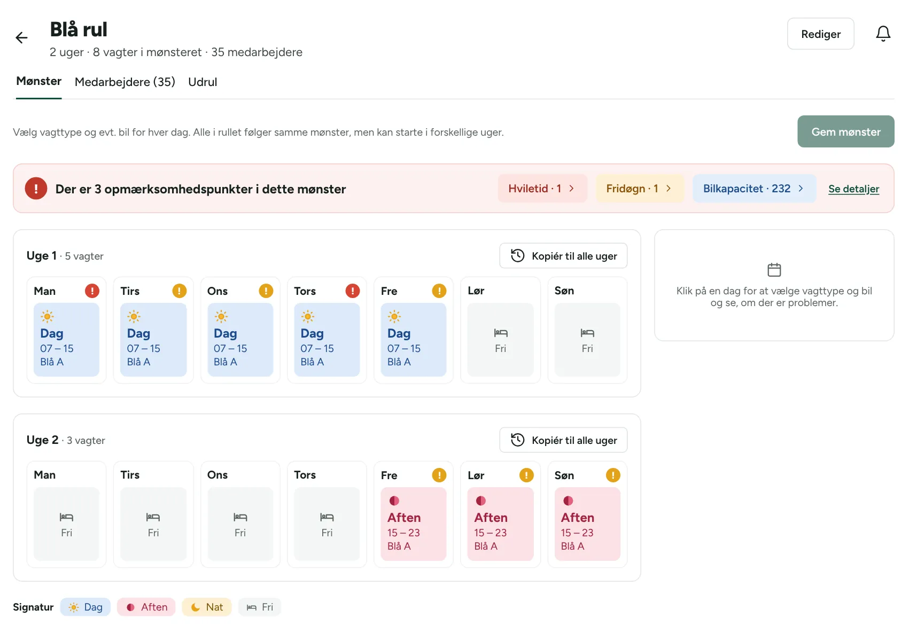Click yellow warning icon on Uge 2 Lør
This screenshot has height=641, width=909.
point(526,475)
